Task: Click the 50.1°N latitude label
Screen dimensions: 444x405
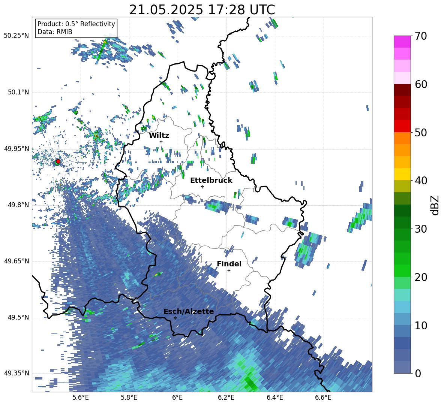Action: tap(18, 93)
